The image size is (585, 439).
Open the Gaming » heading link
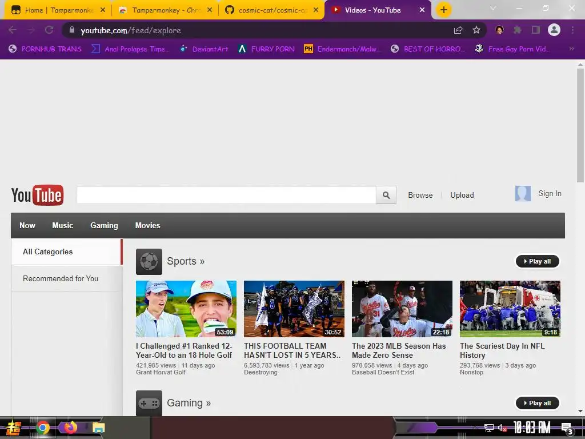[189, 403]
